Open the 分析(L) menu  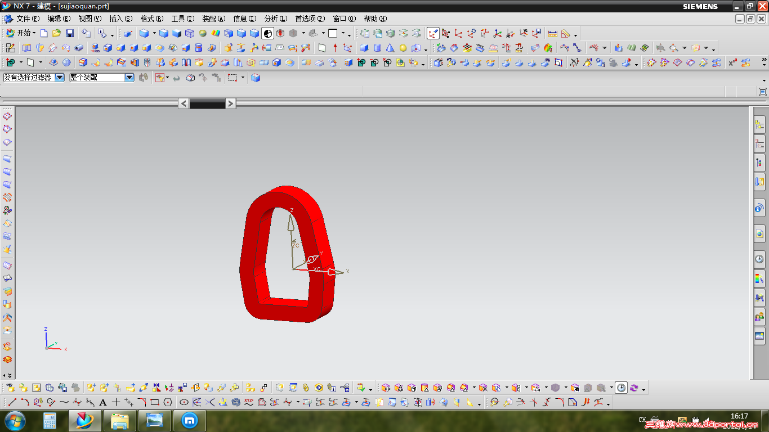276,19
